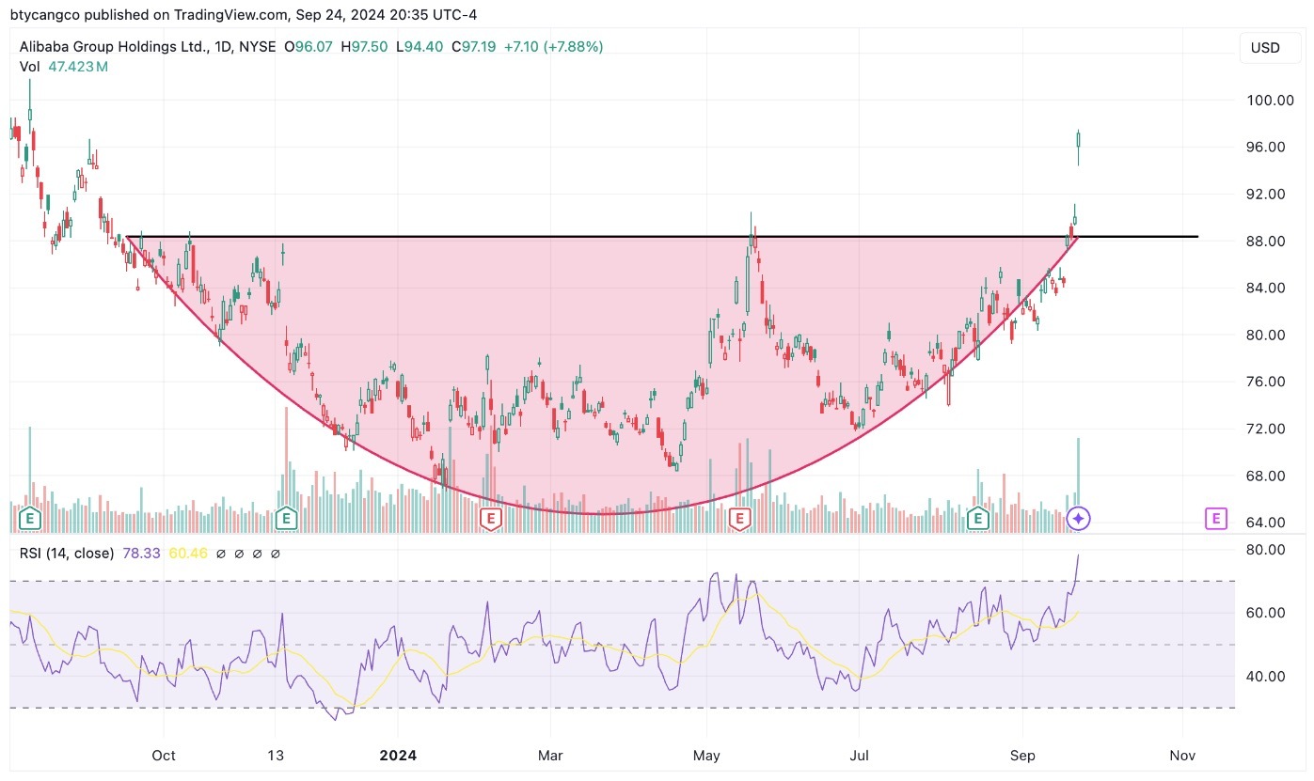
Task: Click the purple upcoming earnings E marker
Action: [x=1216, y=518]
